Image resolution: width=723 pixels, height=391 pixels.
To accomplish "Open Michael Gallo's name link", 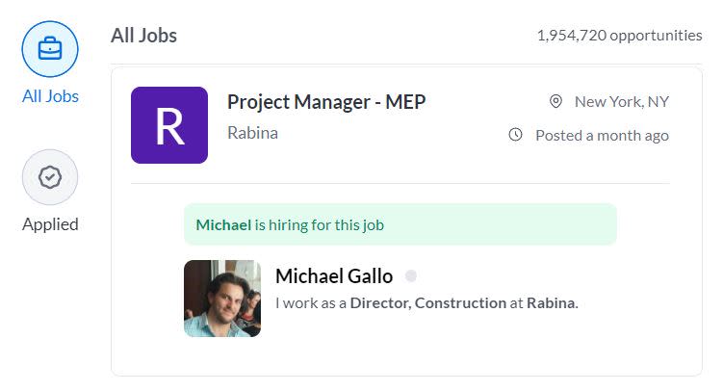I will tap(334, 276).
